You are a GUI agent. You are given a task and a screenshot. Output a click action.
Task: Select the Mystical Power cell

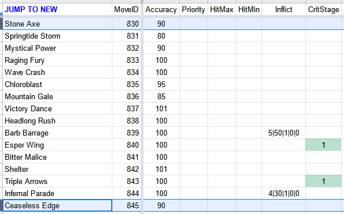(x=57, y=48)
